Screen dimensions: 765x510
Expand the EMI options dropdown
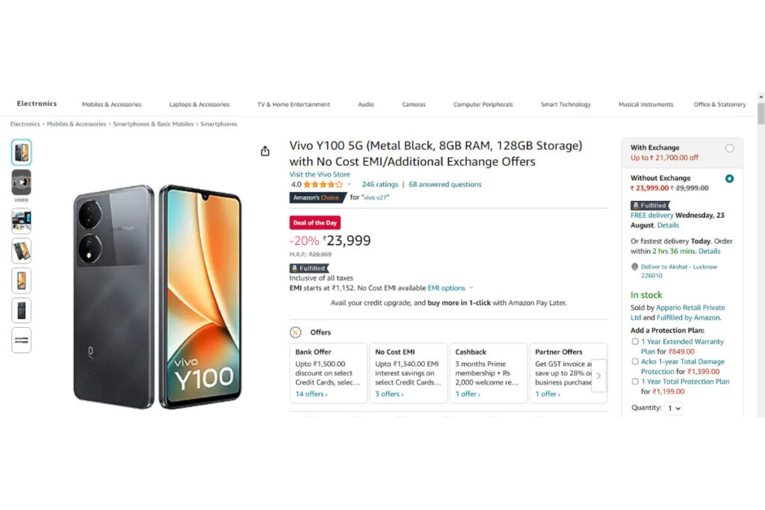coord(450,288)
